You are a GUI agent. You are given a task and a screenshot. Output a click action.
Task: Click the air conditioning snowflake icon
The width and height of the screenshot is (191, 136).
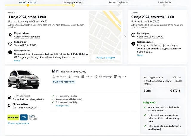click(96, 76)
